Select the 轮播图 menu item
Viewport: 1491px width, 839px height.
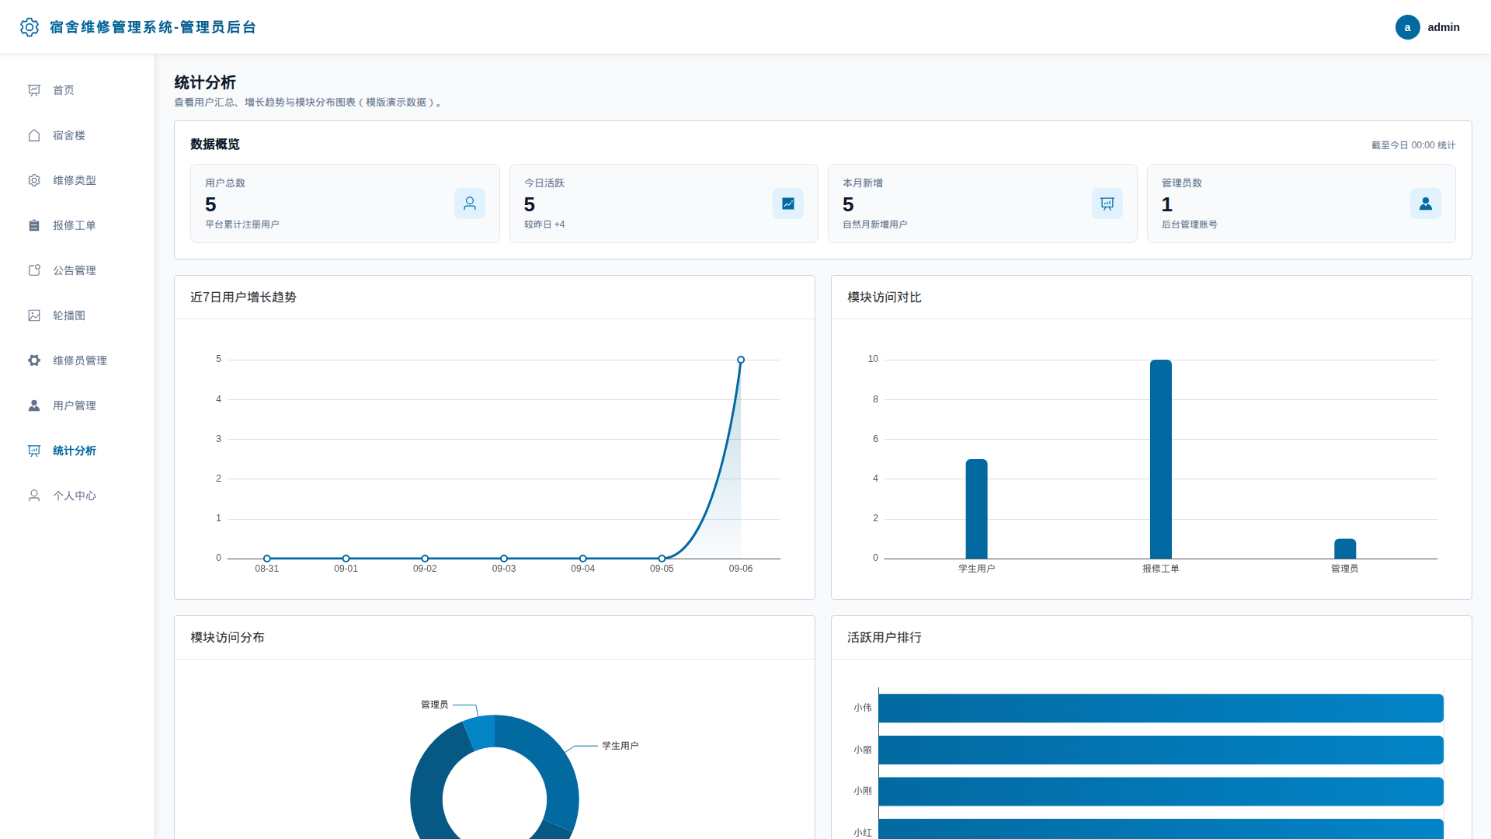pos(78,315)
